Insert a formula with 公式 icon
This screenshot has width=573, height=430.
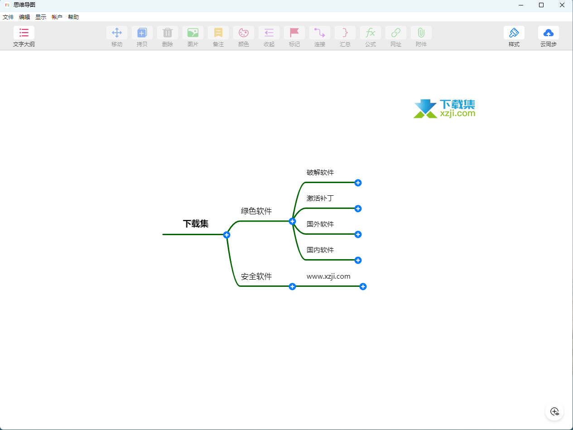click(x=371, y=33)
